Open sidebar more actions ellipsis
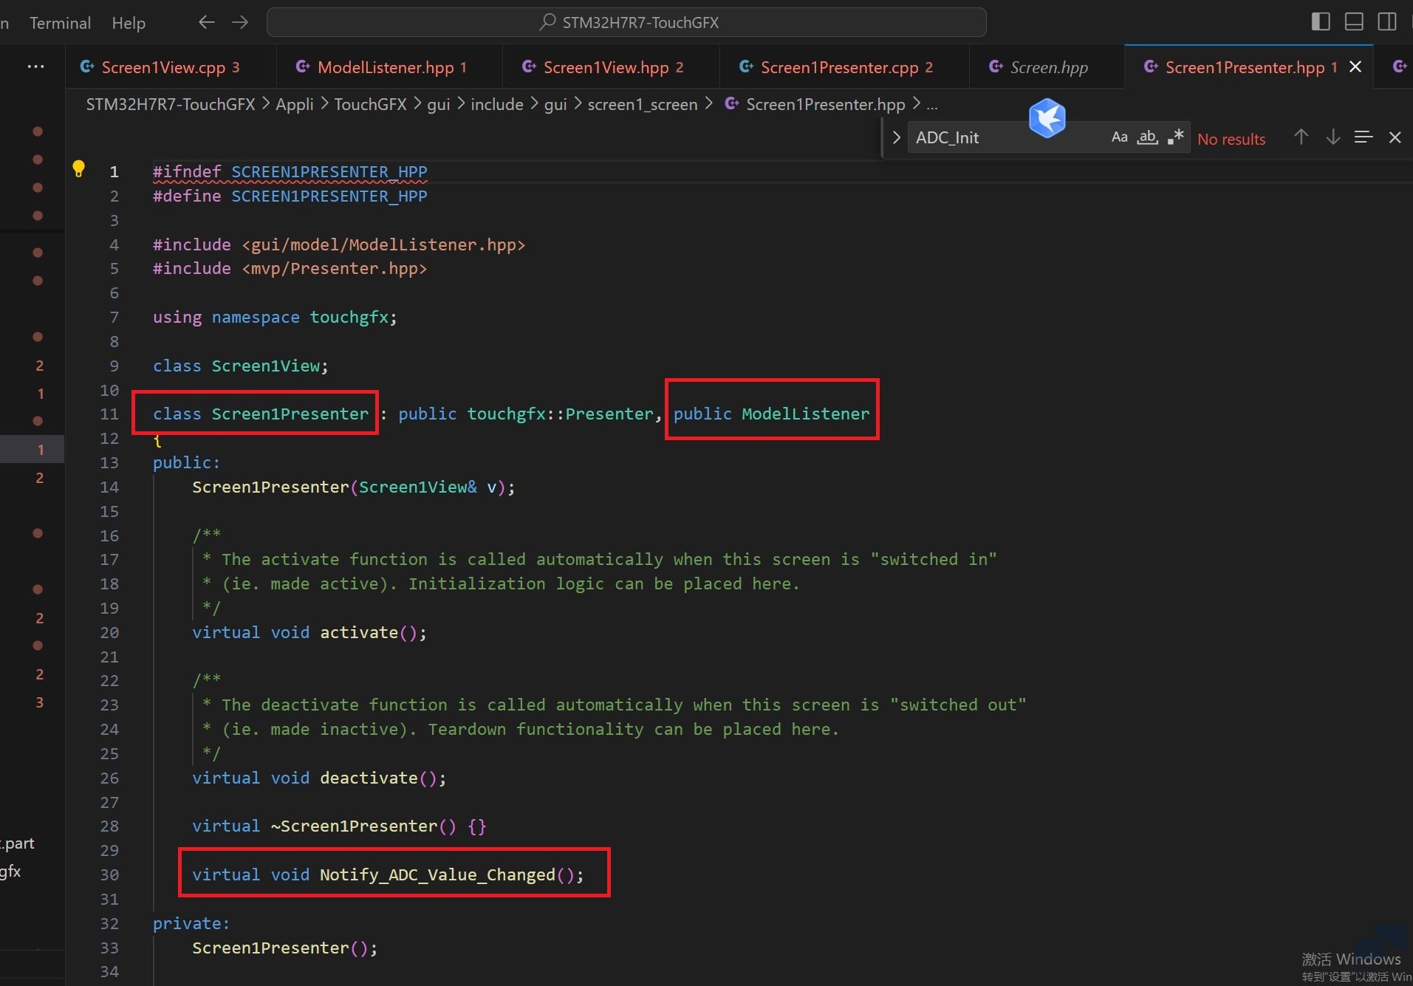This screenshot has height=986, width=1413. (35, 66)
